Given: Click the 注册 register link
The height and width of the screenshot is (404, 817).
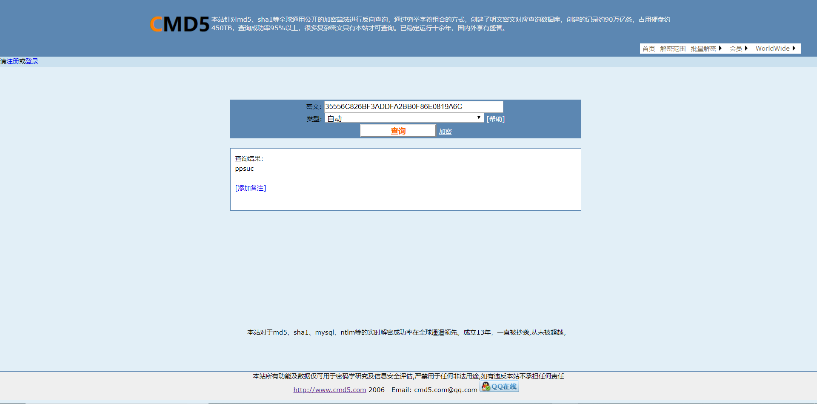Looking at the screenshot, I should (x=13, y=61).
